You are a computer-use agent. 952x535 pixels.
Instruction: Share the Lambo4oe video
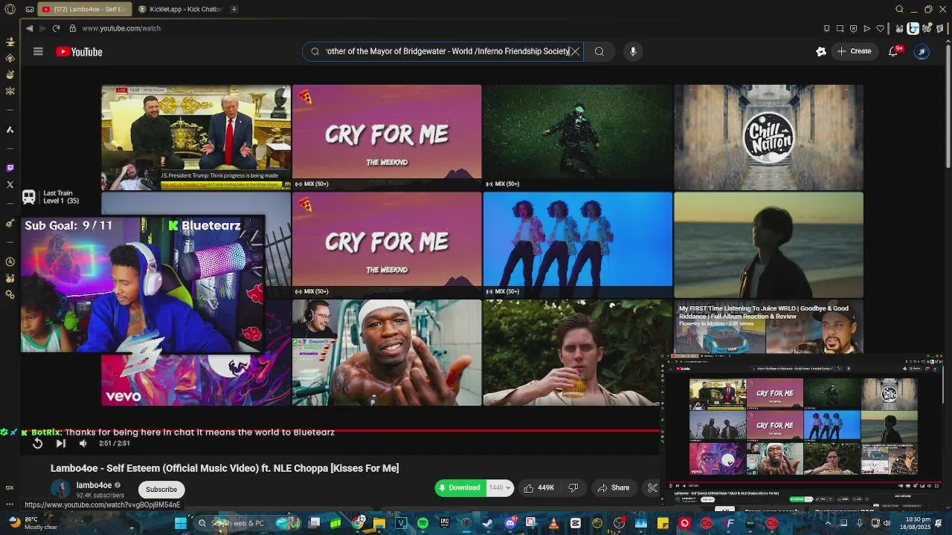613,488
